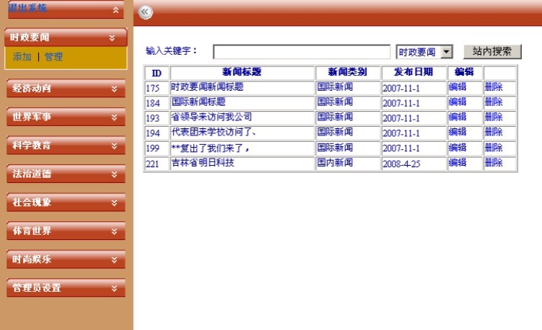The width and height of the screenshot is (542, 330).
Task: Expand the 社会现象 menu chevron
Action: (114, 203)
